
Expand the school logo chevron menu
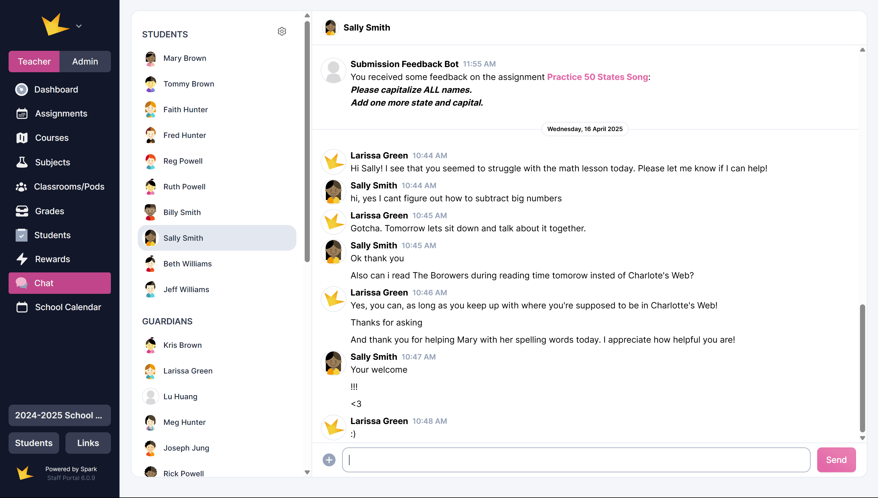click(79, 26)
